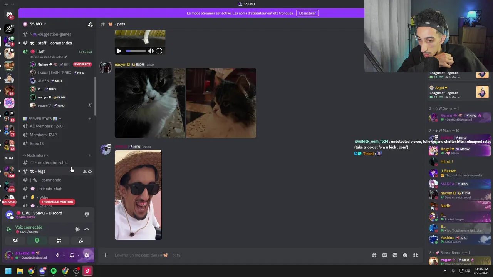Disconnect from voice with the hang-up icon
Screen dimensions: 493x277
tap(87, 229)
